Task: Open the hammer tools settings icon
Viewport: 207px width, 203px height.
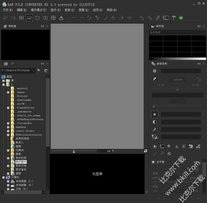Action: tap(174, 18)
